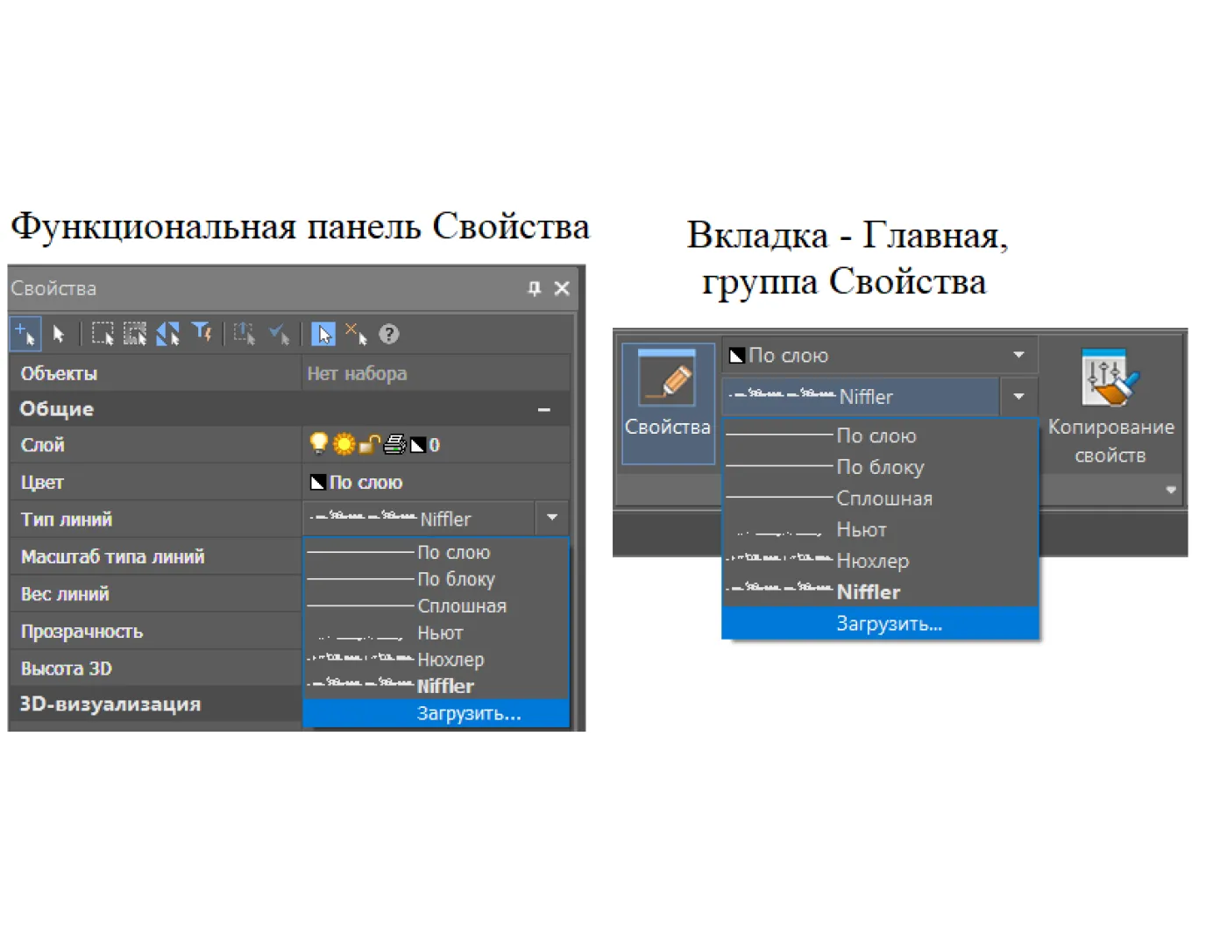Select Ньют linetype in ribbon dropdown list
Screen dimensions: 1206x941
click(880, 529)
